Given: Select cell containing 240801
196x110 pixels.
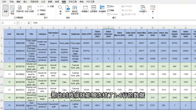Looking at the screenshot, I should point(86,43).
